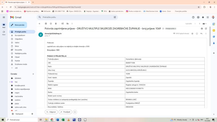Expand the 'Još' section in sidebar
Viewport: 217px width, 122px height.
16,68
